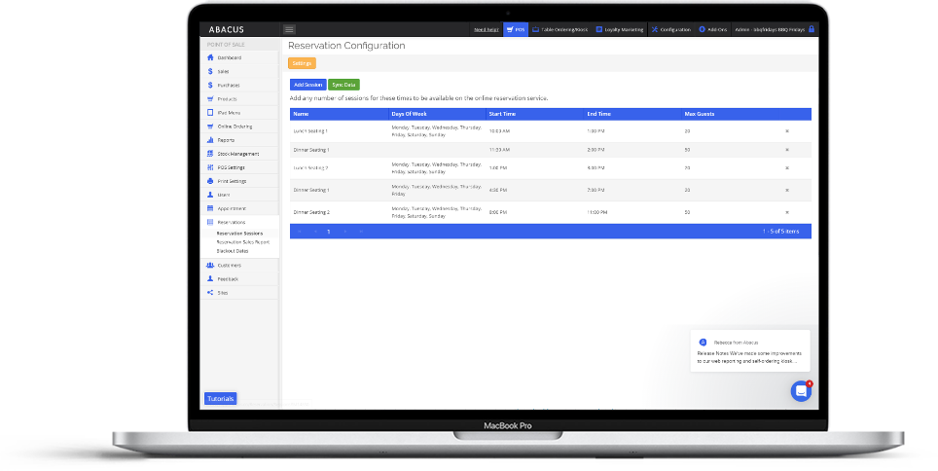This screenshot has height=471, width=938.
Task: Toggle the hamburger sidebar menu button
Action: (x=289, y=29)
